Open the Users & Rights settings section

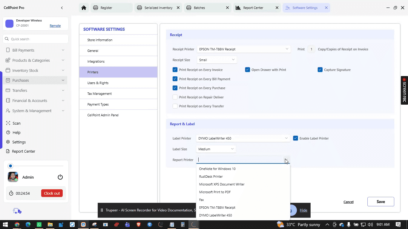118,83
